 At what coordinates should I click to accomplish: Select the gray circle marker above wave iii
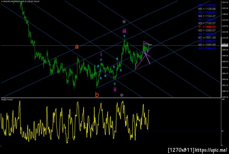[x=124, y=22]
